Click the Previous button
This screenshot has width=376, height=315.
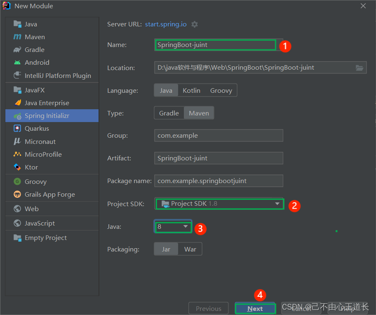point(208,308)
